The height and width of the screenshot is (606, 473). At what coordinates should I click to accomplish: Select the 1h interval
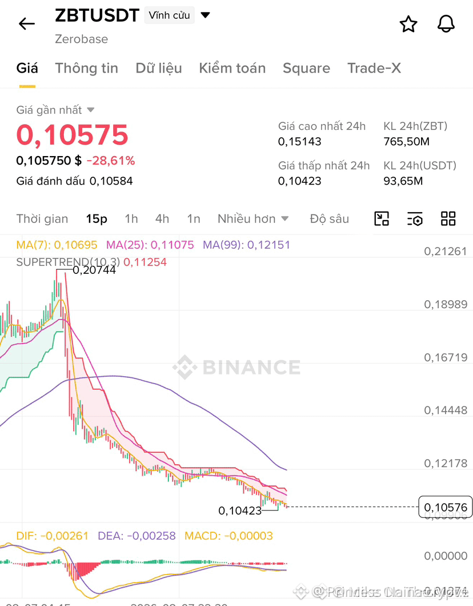131,219
